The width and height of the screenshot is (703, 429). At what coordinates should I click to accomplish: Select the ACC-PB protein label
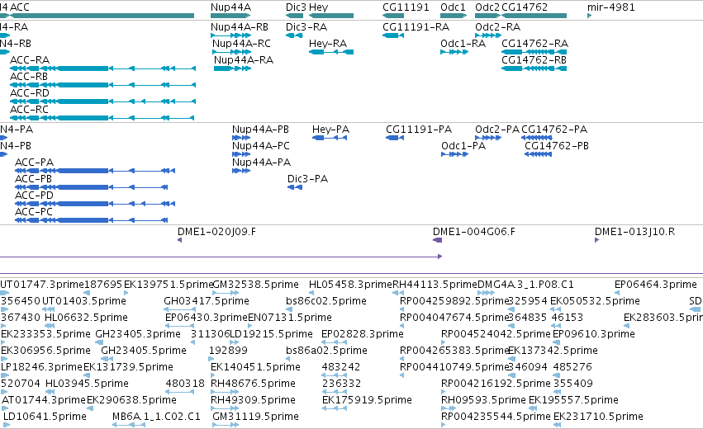click(33, 179)
